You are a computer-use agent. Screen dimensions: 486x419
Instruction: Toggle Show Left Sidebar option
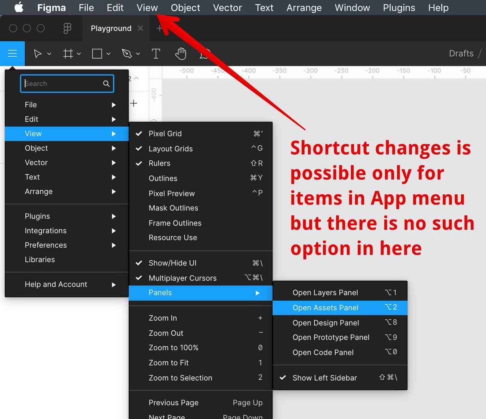(x=340, y=378)
